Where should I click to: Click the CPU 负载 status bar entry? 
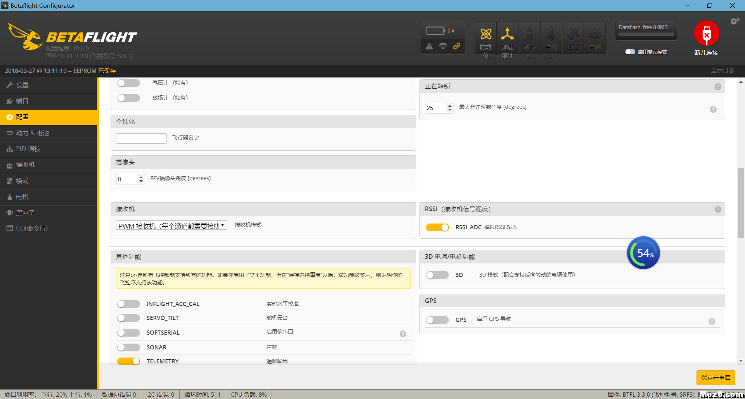(x=249, y=394)
